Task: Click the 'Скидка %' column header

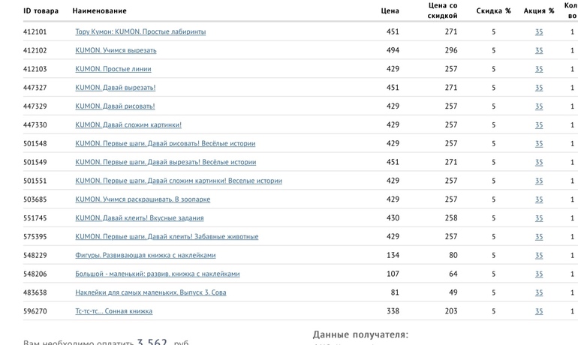Action: pyautogui.click(x=493, y=10)
